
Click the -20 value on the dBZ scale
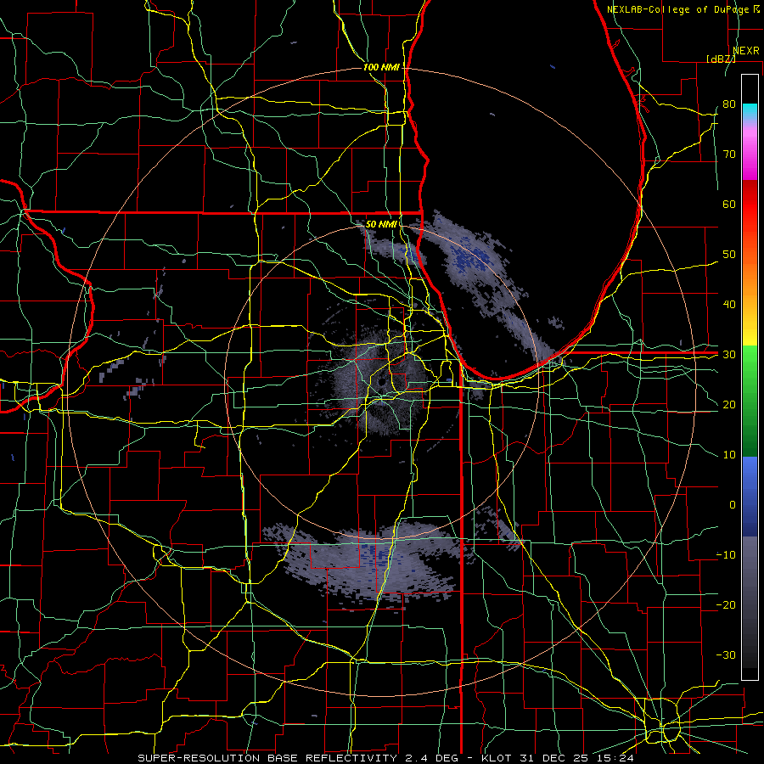pyautogui.click(x=726, y=605)
